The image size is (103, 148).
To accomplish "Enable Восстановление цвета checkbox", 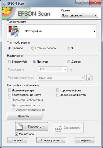I will tap(9, 95).
